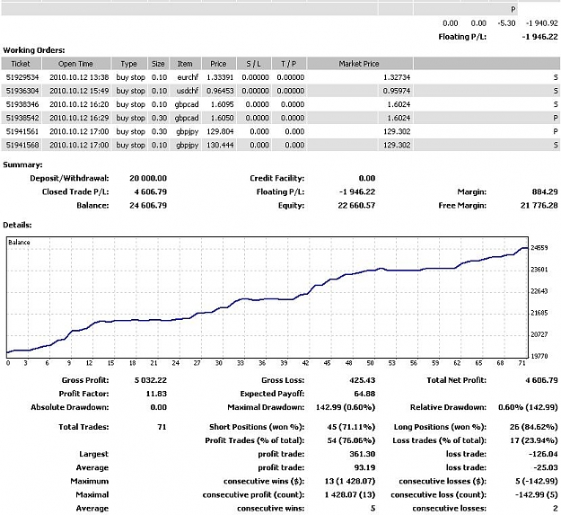Select ticket 51938346 in working orders
Image resolution: width=561 pixels, height=515 pixels.
[x=22, y=104]
